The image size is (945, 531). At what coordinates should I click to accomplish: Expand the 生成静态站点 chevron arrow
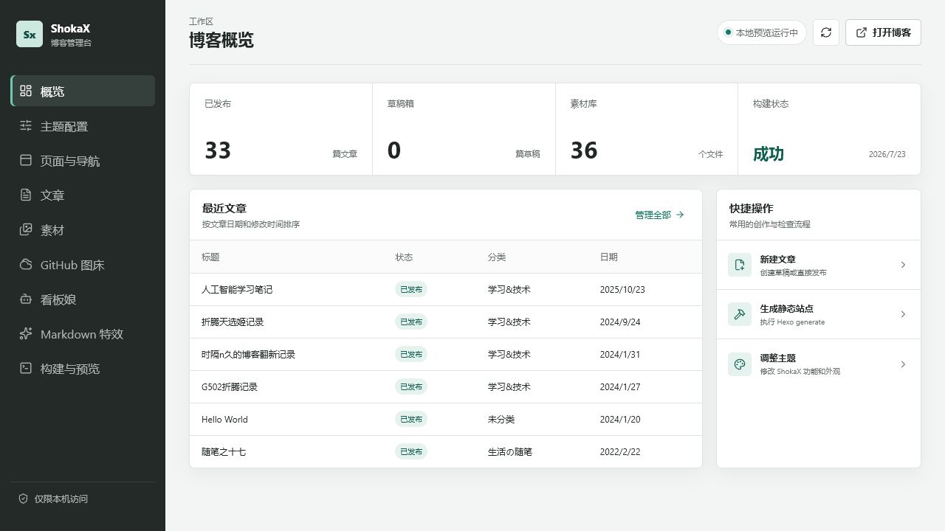coord(903,314)
